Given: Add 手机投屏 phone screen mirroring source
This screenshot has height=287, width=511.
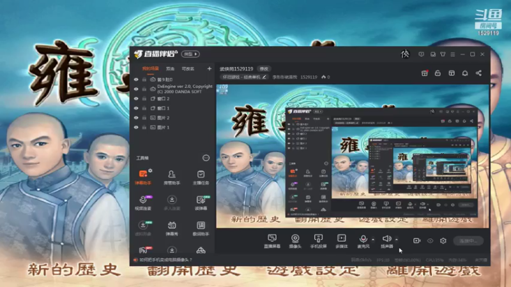Looking at the screenshot, I should 318,241.
